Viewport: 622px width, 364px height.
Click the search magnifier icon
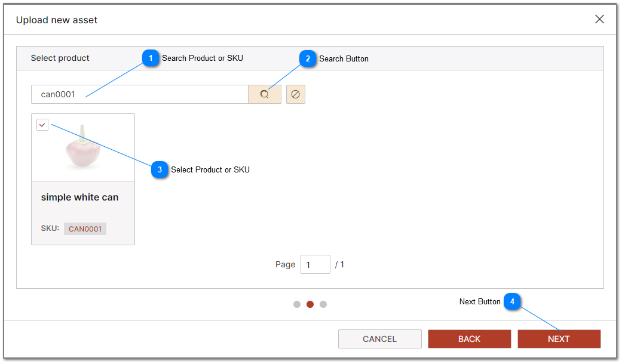265,94
